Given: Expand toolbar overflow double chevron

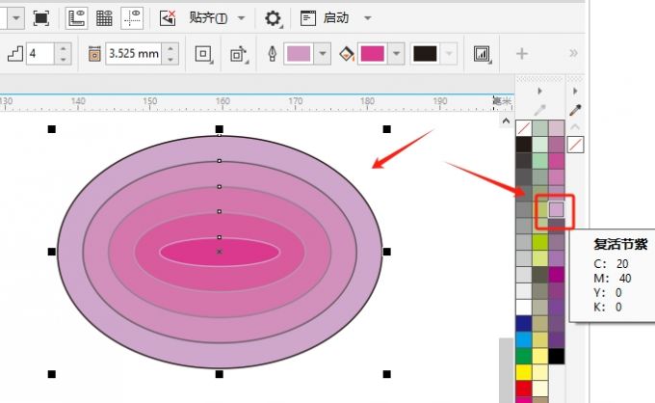Looking at the screenshot, I should pos(573,54).
